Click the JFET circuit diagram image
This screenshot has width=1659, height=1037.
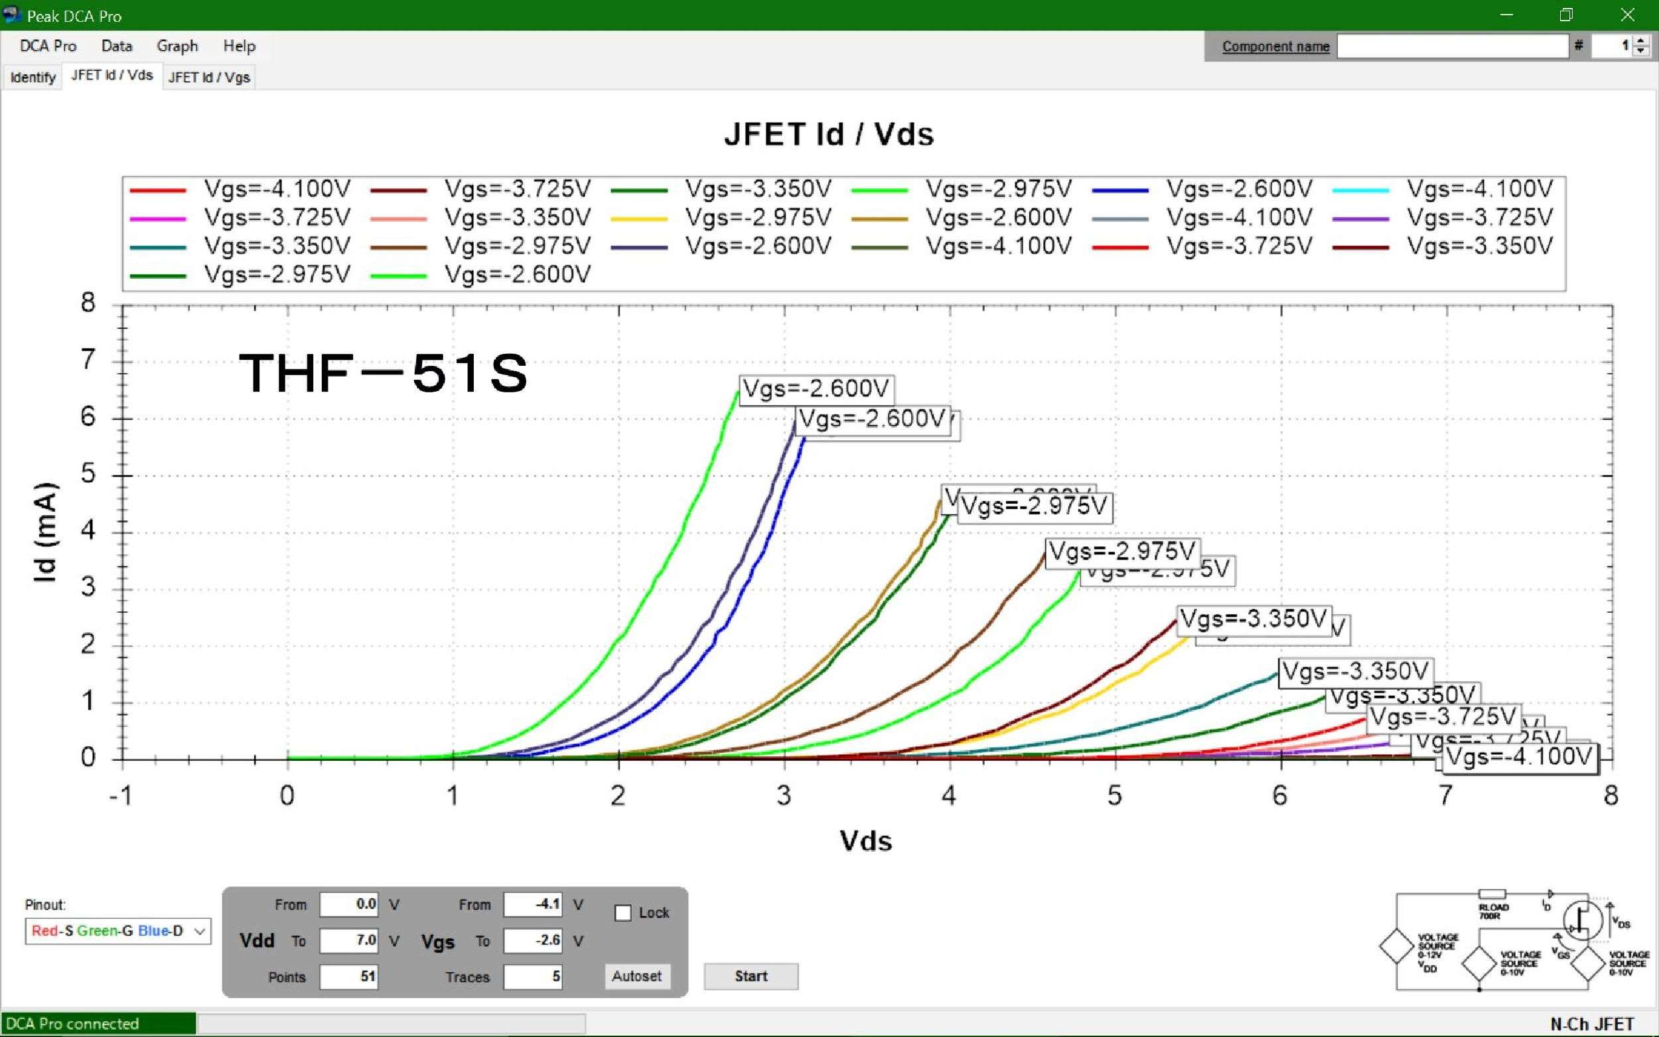[1516, 940]
